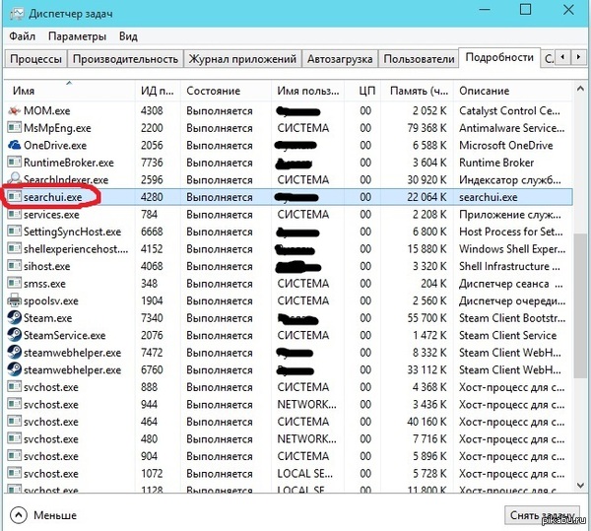Click the vertical scrollbar of process list
The image size is (591, 531).
582,296
